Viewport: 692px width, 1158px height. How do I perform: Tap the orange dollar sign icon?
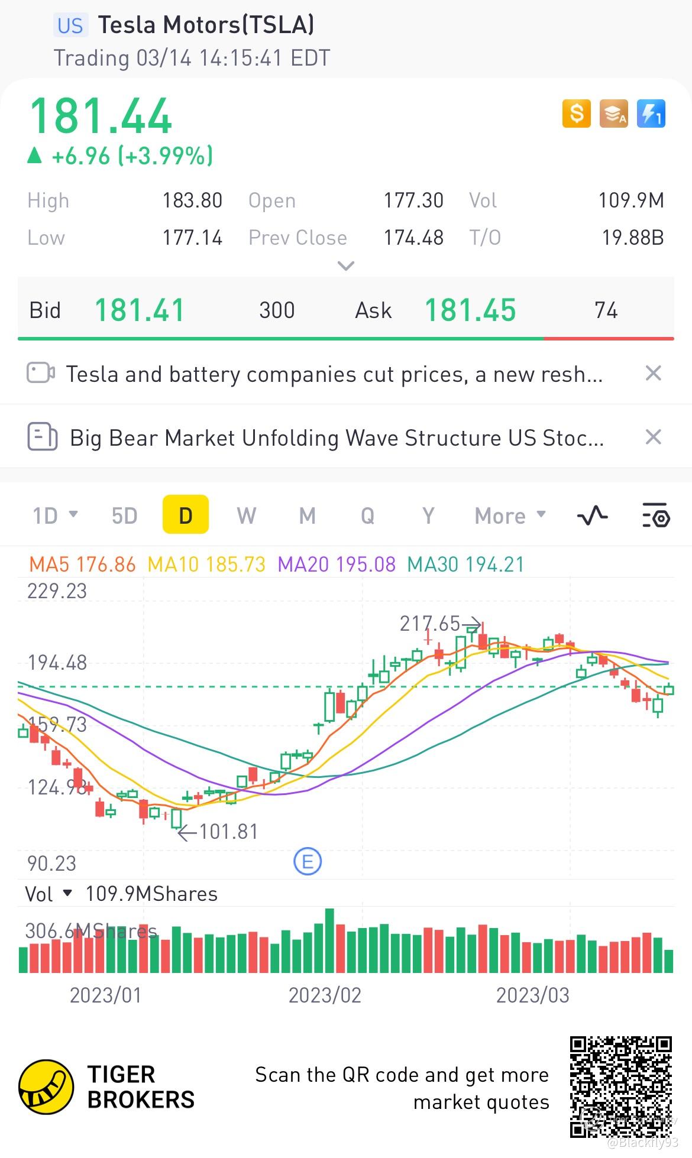[x=576, y=113]
